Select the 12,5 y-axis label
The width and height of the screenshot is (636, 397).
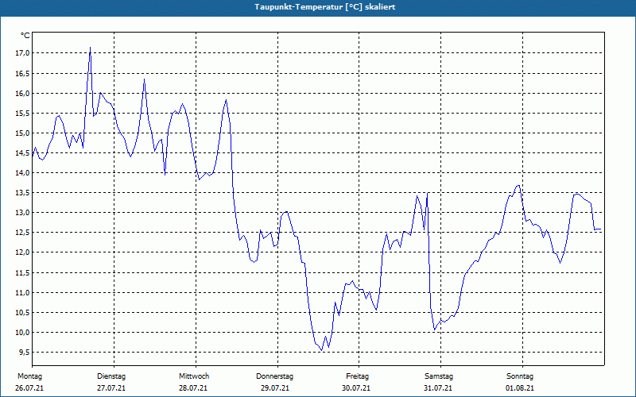point(23,233)
